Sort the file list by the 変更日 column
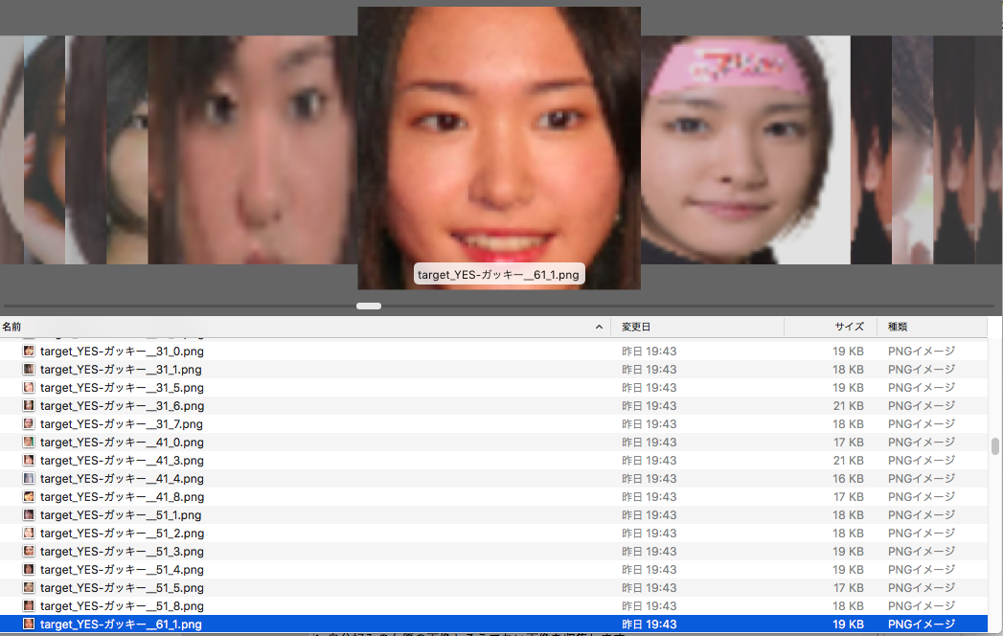Image resolution: width=1003 pixels, height=636 pixels. 636,328
